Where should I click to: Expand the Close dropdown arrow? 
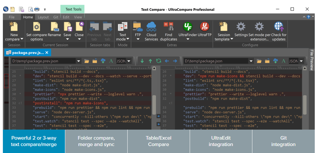point(79,39)
